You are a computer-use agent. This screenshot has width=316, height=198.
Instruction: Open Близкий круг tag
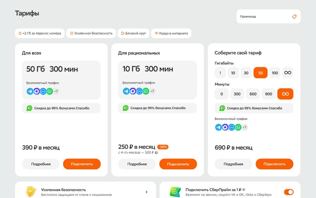(133, 33)
